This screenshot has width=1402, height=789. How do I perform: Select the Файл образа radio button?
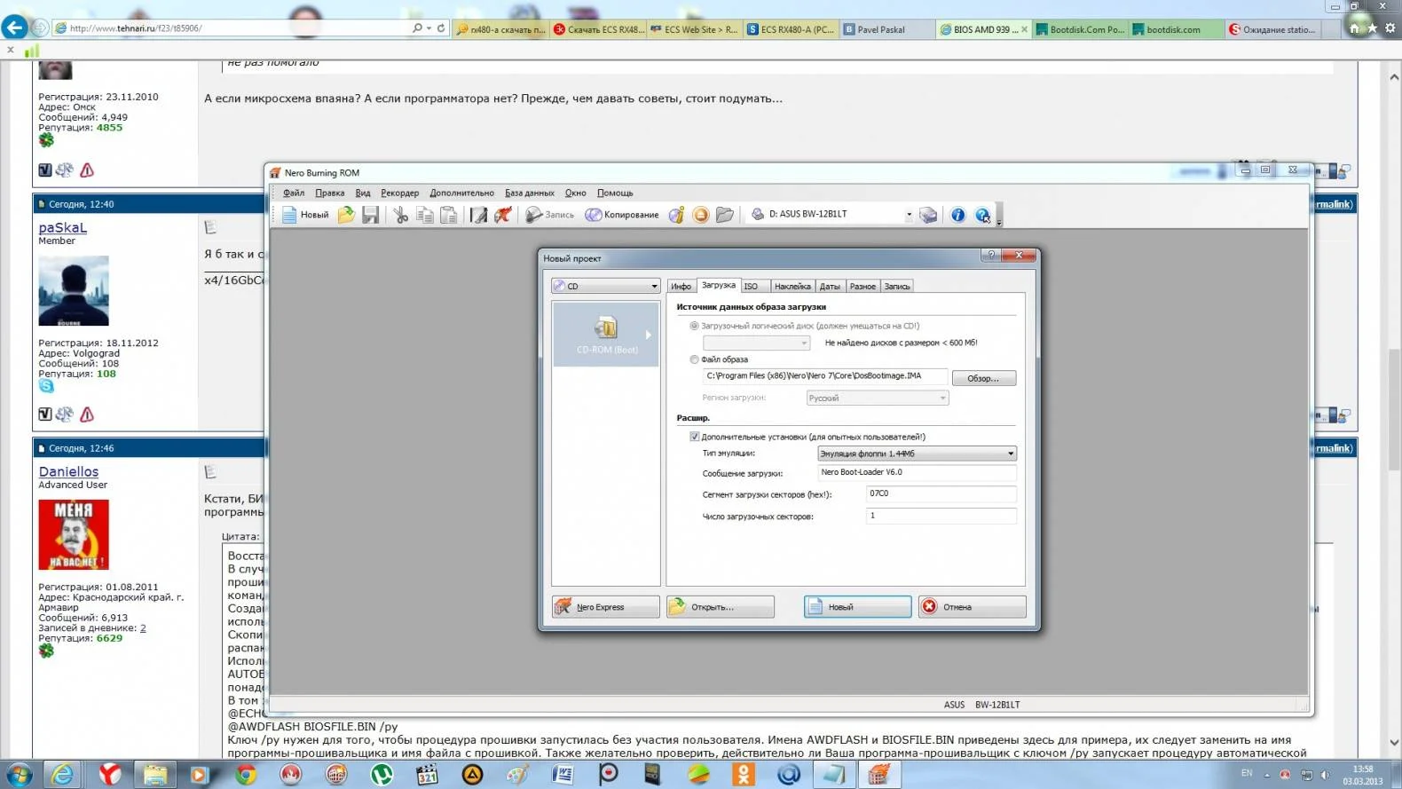click(x=695, y=359)
